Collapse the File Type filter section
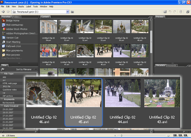 click(2, 74)
